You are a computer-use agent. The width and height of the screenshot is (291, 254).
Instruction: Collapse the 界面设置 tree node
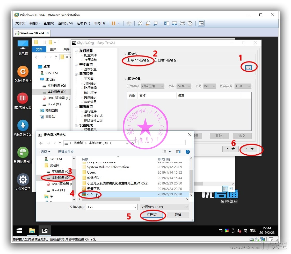click(76, 74)
